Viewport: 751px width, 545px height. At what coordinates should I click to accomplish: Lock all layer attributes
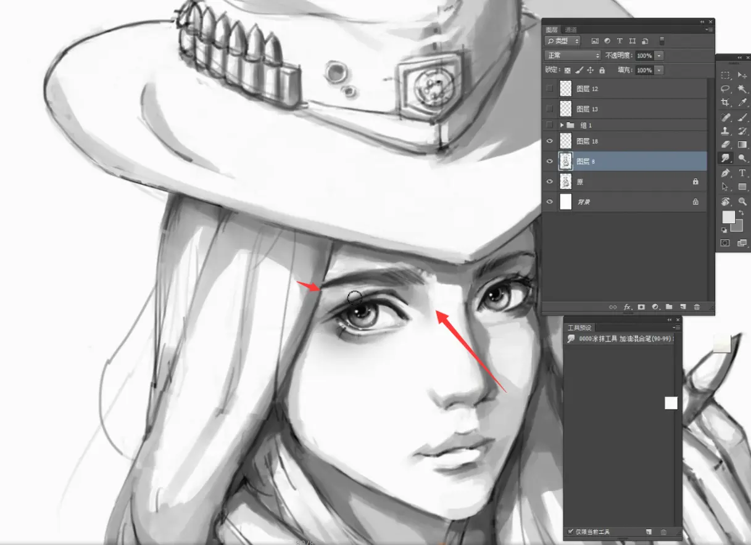[x=602, y=70]
